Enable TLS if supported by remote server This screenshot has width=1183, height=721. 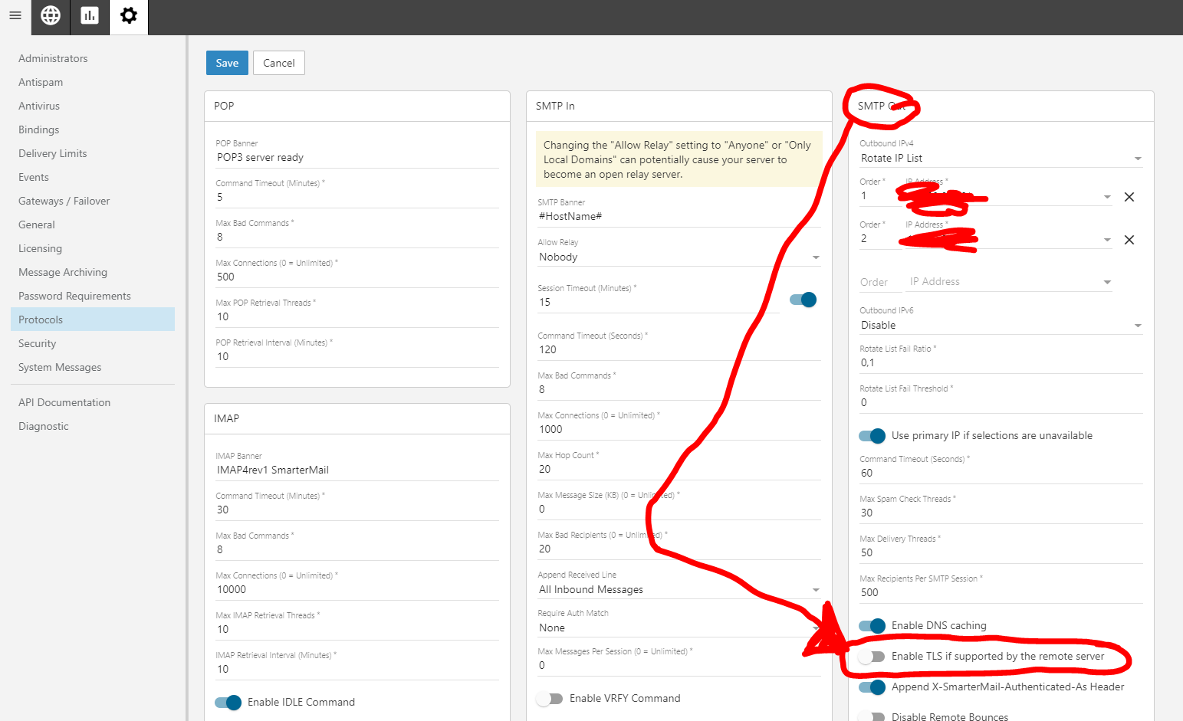(x=872, y=657)
